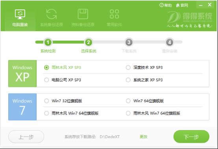Screen dimensions: 218x149
Task: Open the 资料备份还原 floppy disk icon
Action: click(83, 14)
